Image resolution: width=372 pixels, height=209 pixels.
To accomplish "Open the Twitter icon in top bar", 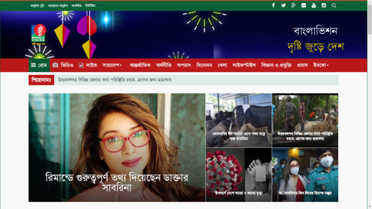I will pyautogui.click(x=283, y=5).
